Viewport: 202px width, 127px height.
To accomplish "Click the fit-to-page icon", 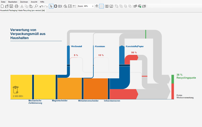I will point(97,6).
